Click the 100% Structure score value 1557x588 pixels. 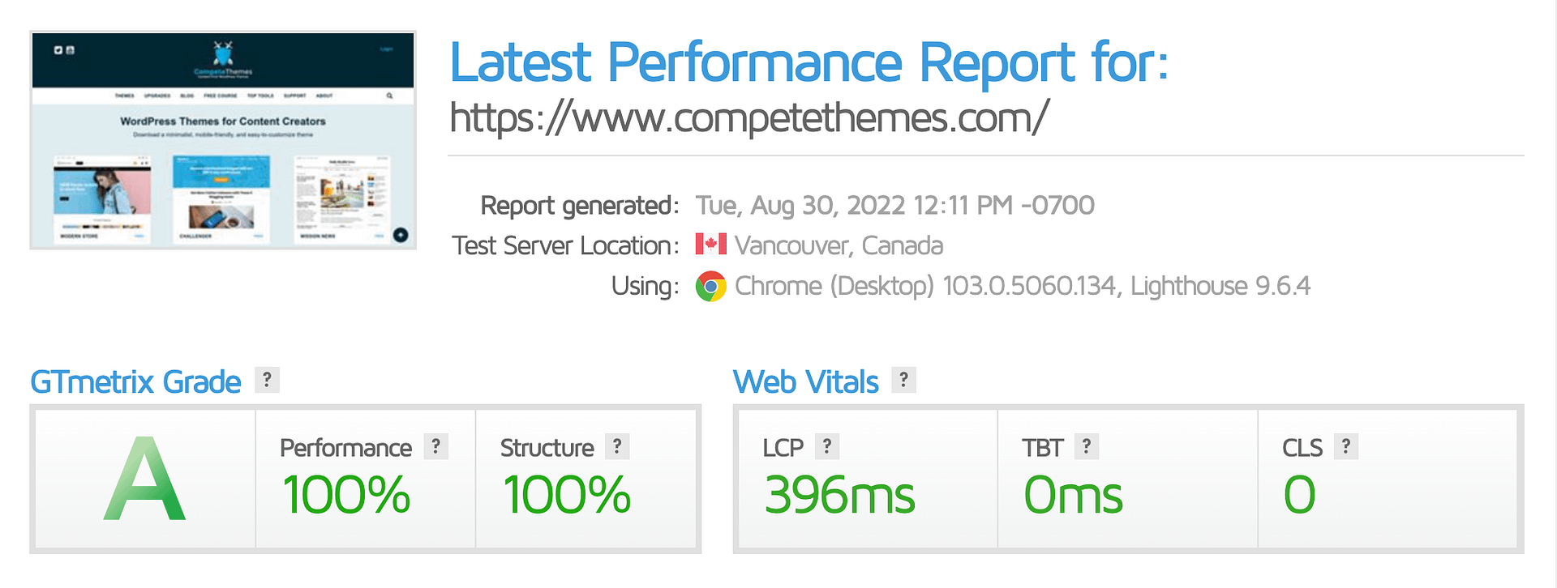(567, 495)
